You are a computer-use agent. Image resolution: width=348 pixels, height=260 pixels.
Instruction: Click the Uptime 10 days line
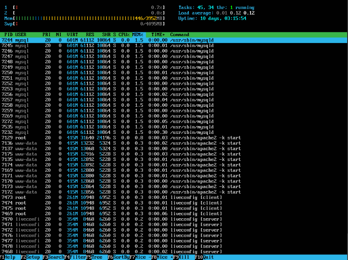[x=213, y=19]
